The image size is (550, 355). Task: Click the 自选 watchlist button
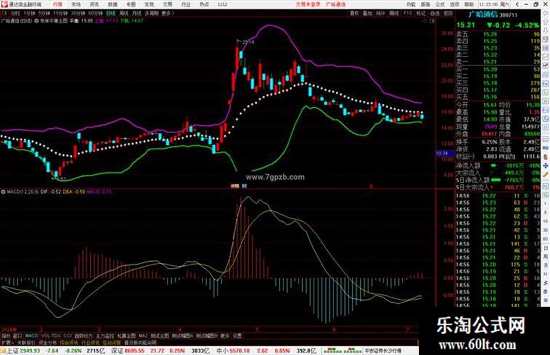tap(435, 13)
